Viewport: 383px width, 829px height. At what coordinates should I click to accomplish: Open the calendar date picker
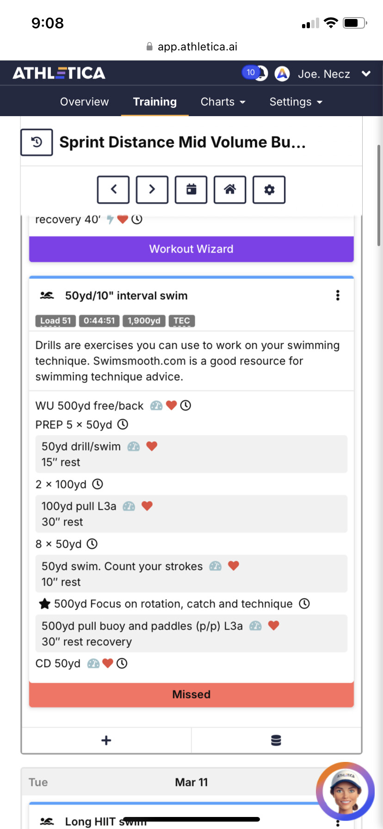click(191, 190)
